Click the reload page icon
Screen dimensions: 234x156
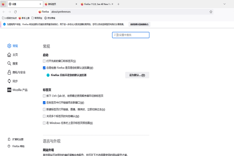point(15,12)
